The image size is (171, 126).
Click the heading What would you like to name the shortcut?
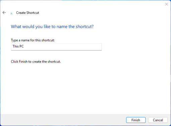click(52, 26)
